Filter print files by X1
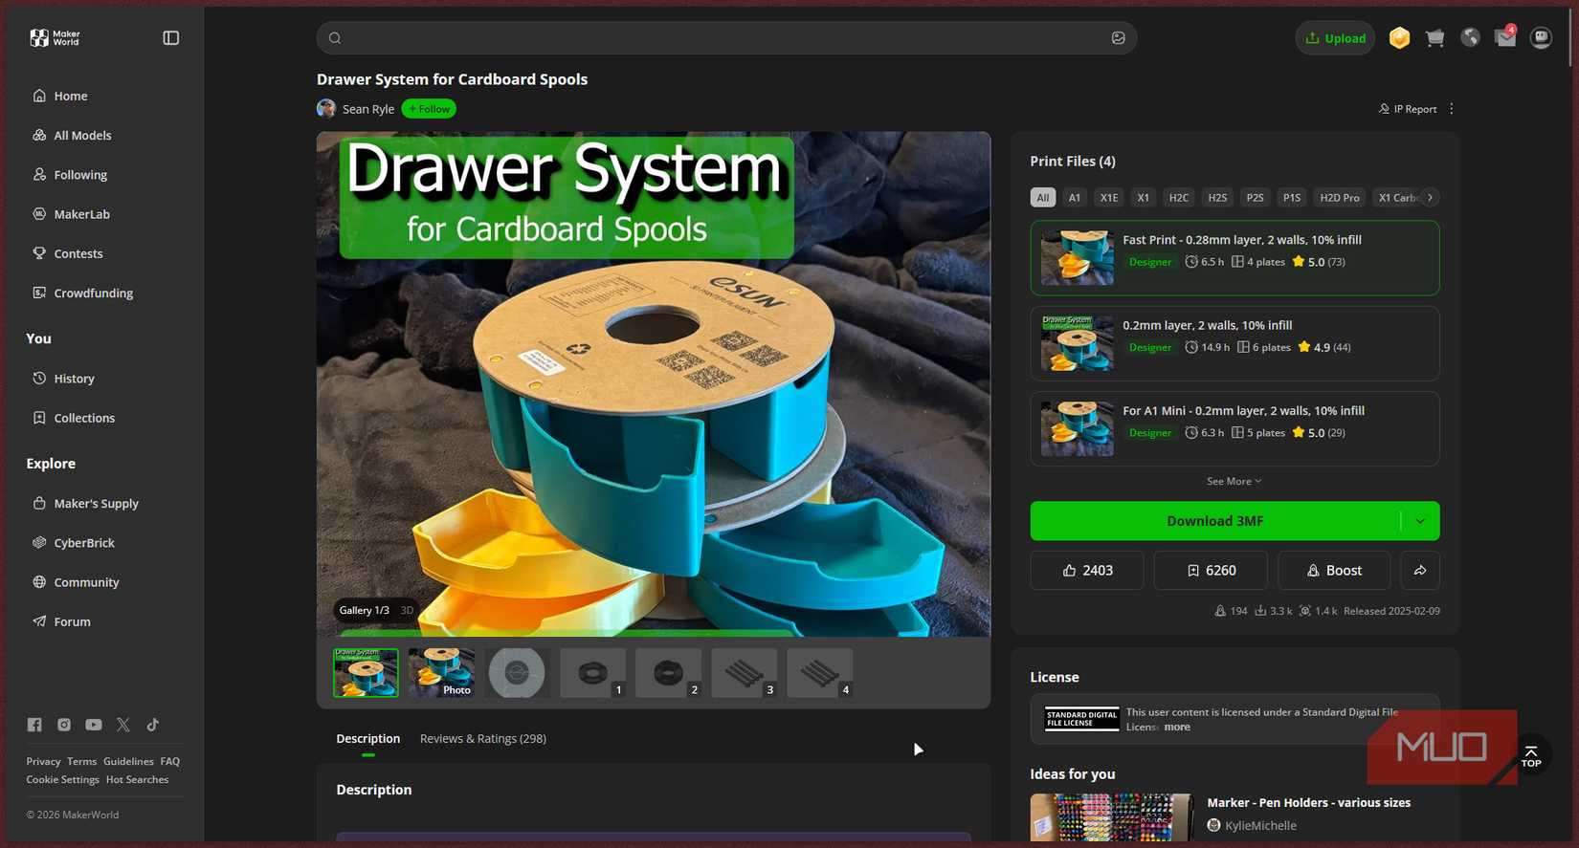The image size is (1579, 848). [x=1143, y=198]
